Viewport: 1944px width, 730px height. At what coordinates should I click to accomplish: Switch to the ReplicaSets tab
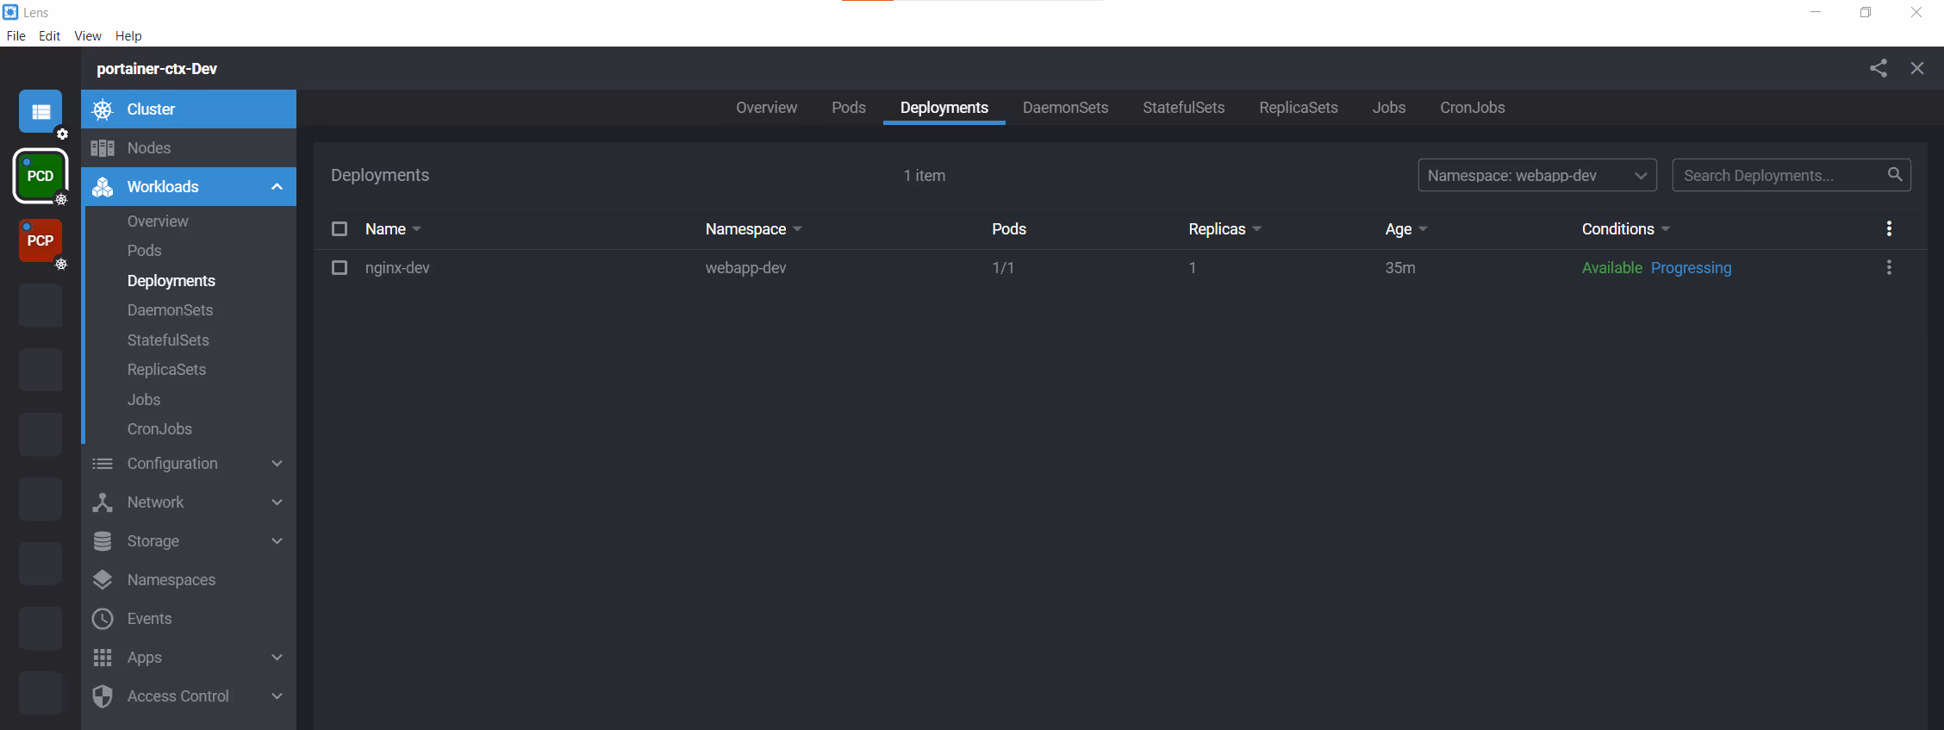coord(1298,108)
